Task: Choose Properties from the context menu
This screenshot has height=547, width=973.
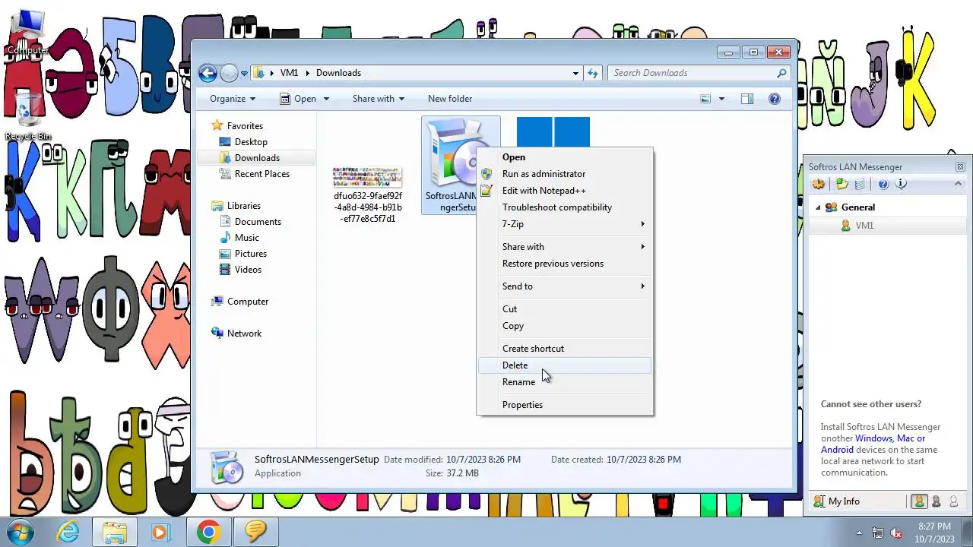Action: point(565,405)
